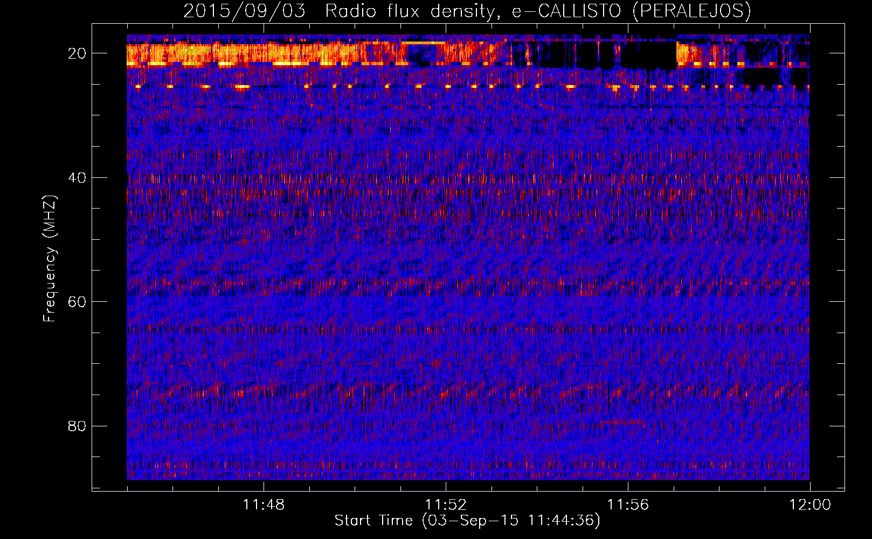872x539 pixels.
Task: Click the 80 frequency tick label
Action: click(x=78, y=426)
